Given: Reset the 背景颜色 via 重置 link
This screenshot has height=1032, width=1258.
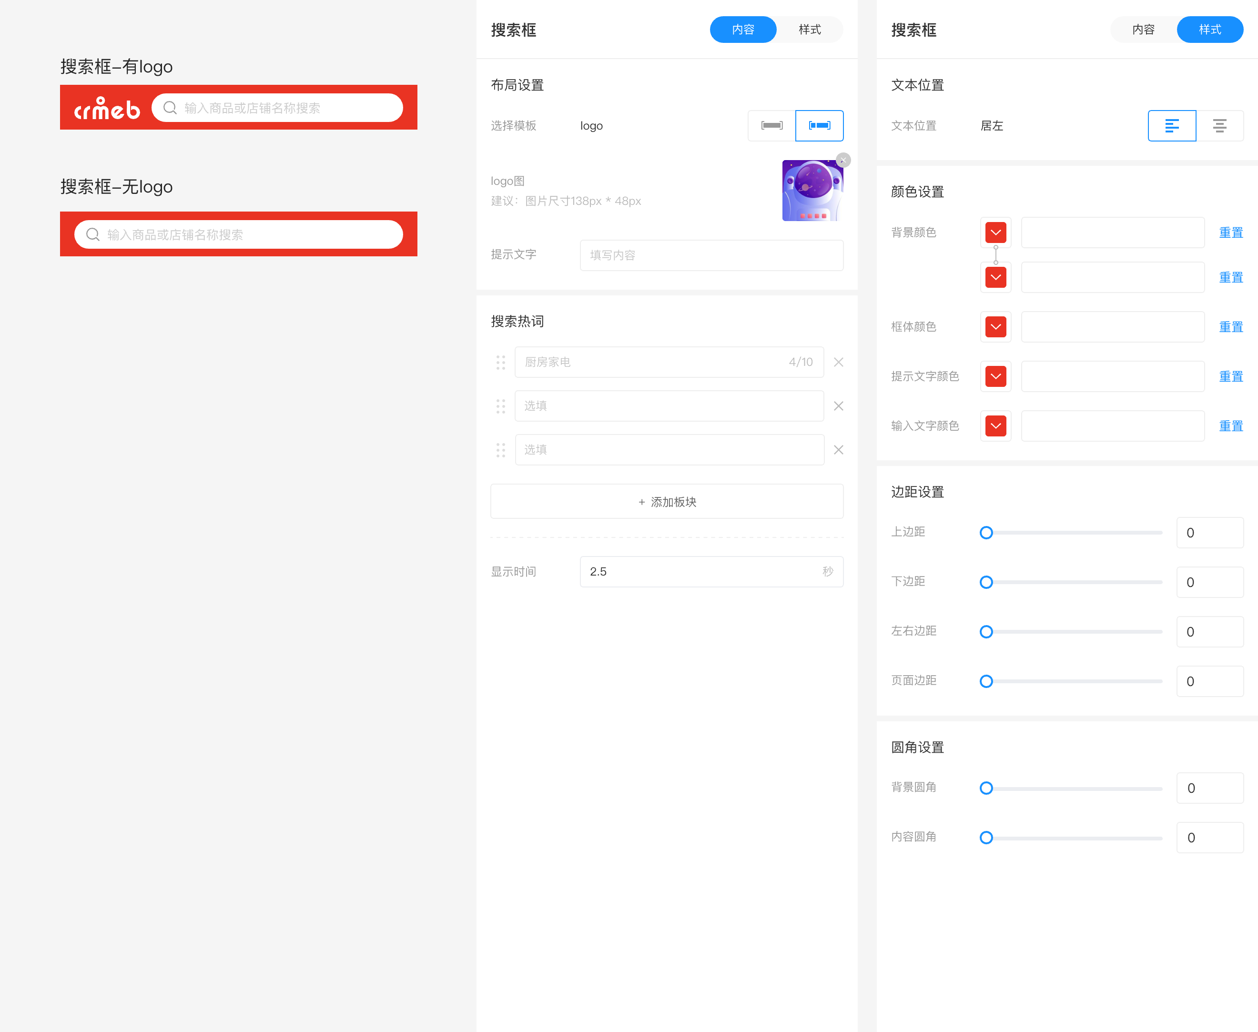Looking at the screenshot, I should pyautogui.click(x=1231, y=233).
